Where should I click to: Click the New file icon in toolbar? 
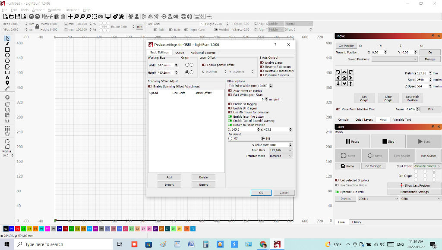[x=5, y=17]
